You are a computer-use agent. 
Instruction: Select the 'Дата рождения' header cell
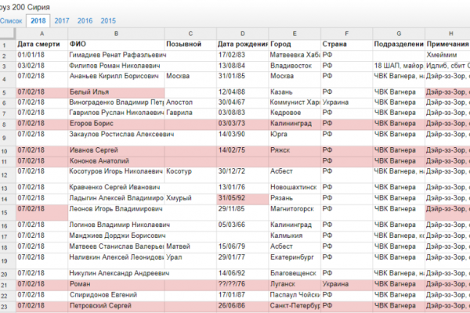coord(241,45)
